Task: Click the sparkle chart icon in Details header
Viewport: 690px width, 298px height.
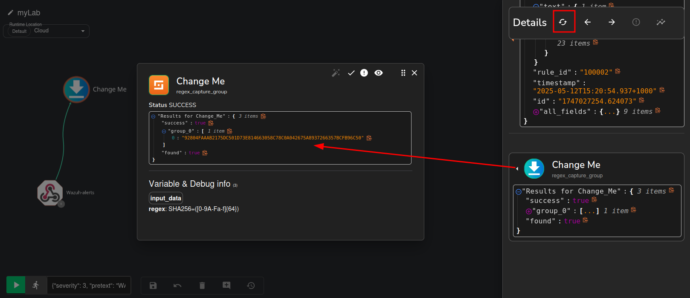Action: point(661,22)
